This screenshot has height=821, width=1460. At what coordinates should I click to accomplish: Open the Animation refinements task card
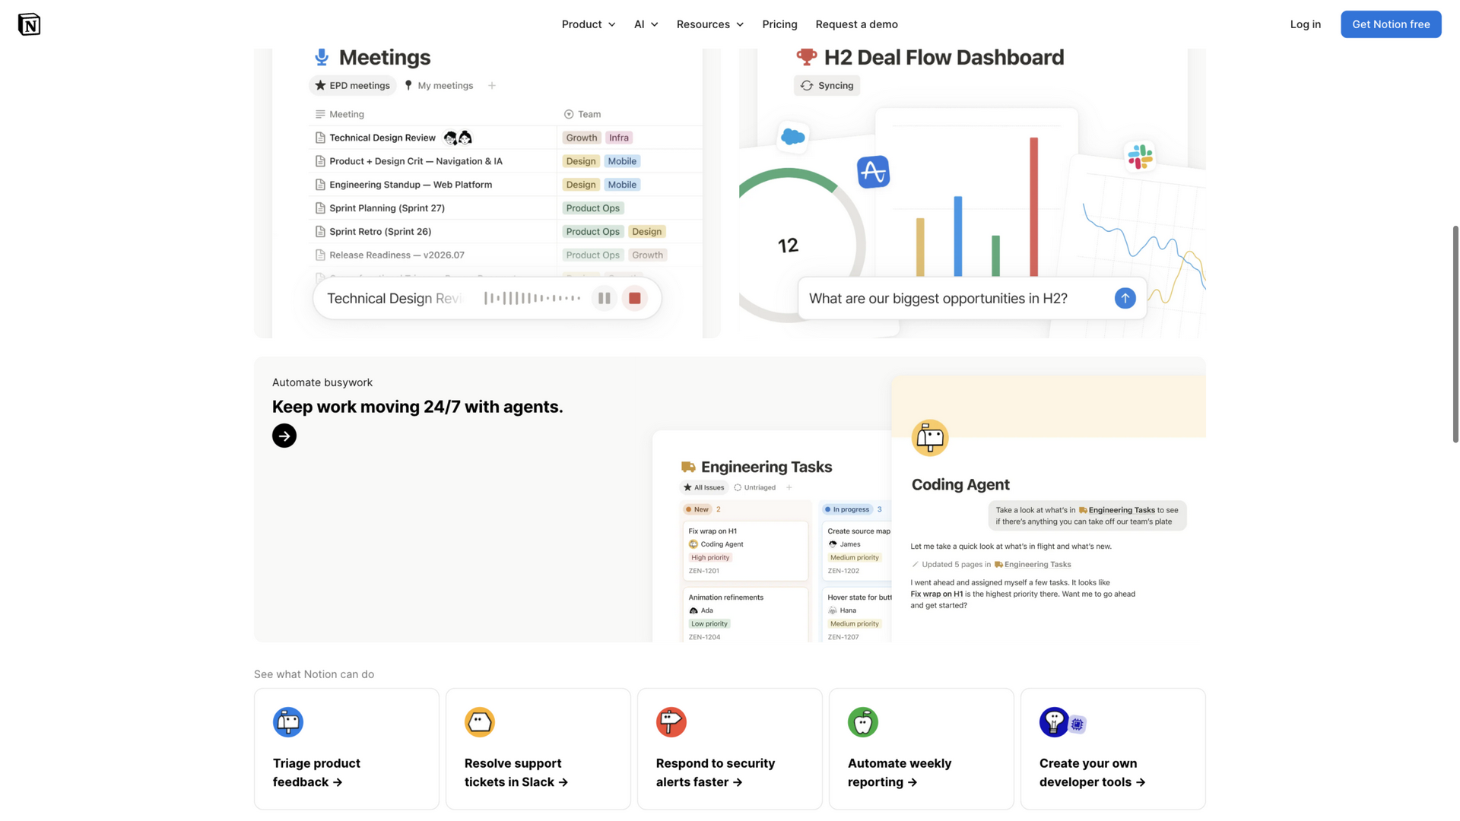(x=745, y=615)
